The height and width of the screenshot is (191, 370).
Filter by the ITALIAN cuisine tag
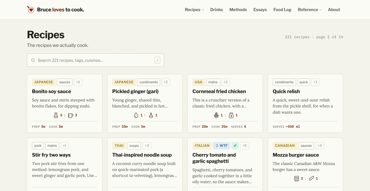(202, 146)
